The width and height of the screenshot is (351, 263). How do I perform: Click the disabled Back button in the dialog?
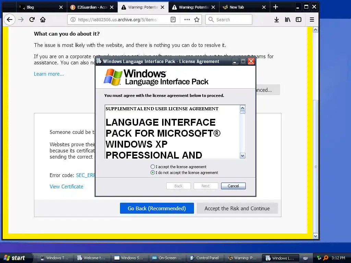point(178,186)
